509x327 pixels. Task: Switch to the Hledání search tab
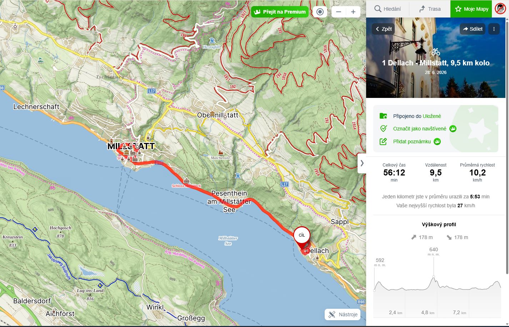click(388, 9)
